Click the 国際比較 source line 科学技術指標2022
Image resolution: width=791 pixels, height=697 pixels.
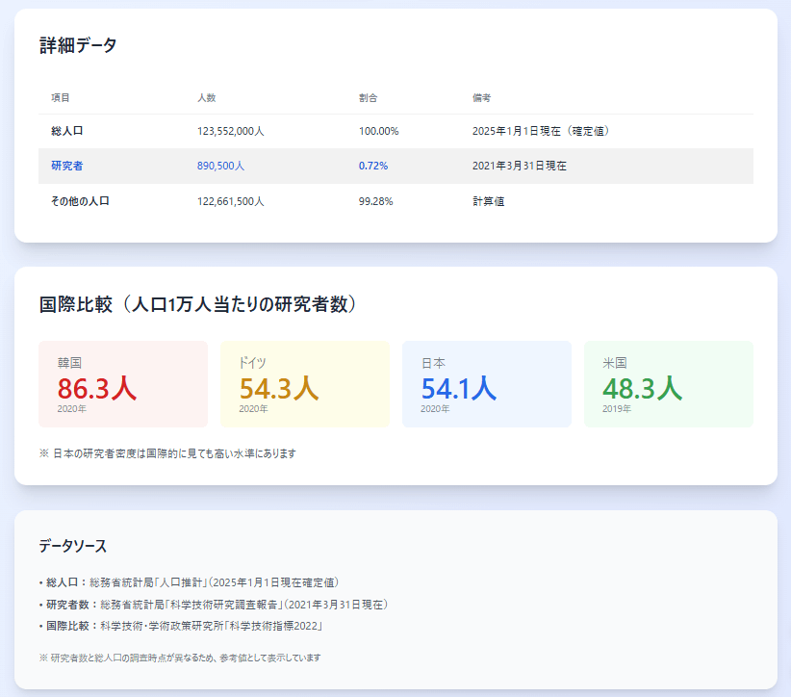tap(181, 626)
